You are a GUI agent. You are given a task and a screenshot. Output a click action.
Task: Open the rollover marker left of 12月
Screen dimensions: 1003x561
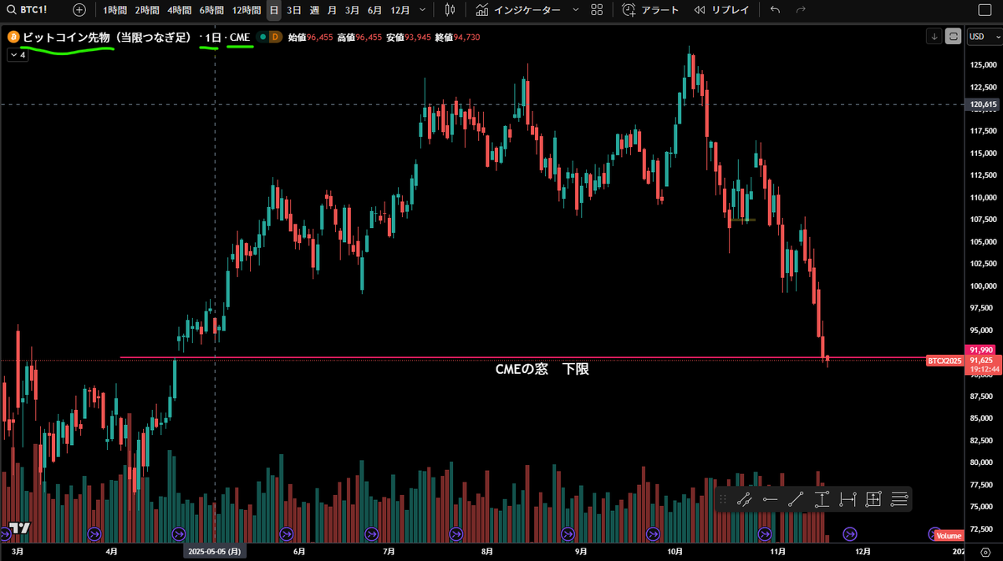[850, 533]
